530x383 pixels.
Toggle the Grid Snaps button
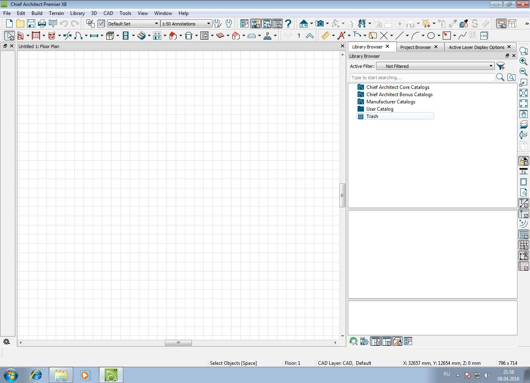(x=524, y=245)
